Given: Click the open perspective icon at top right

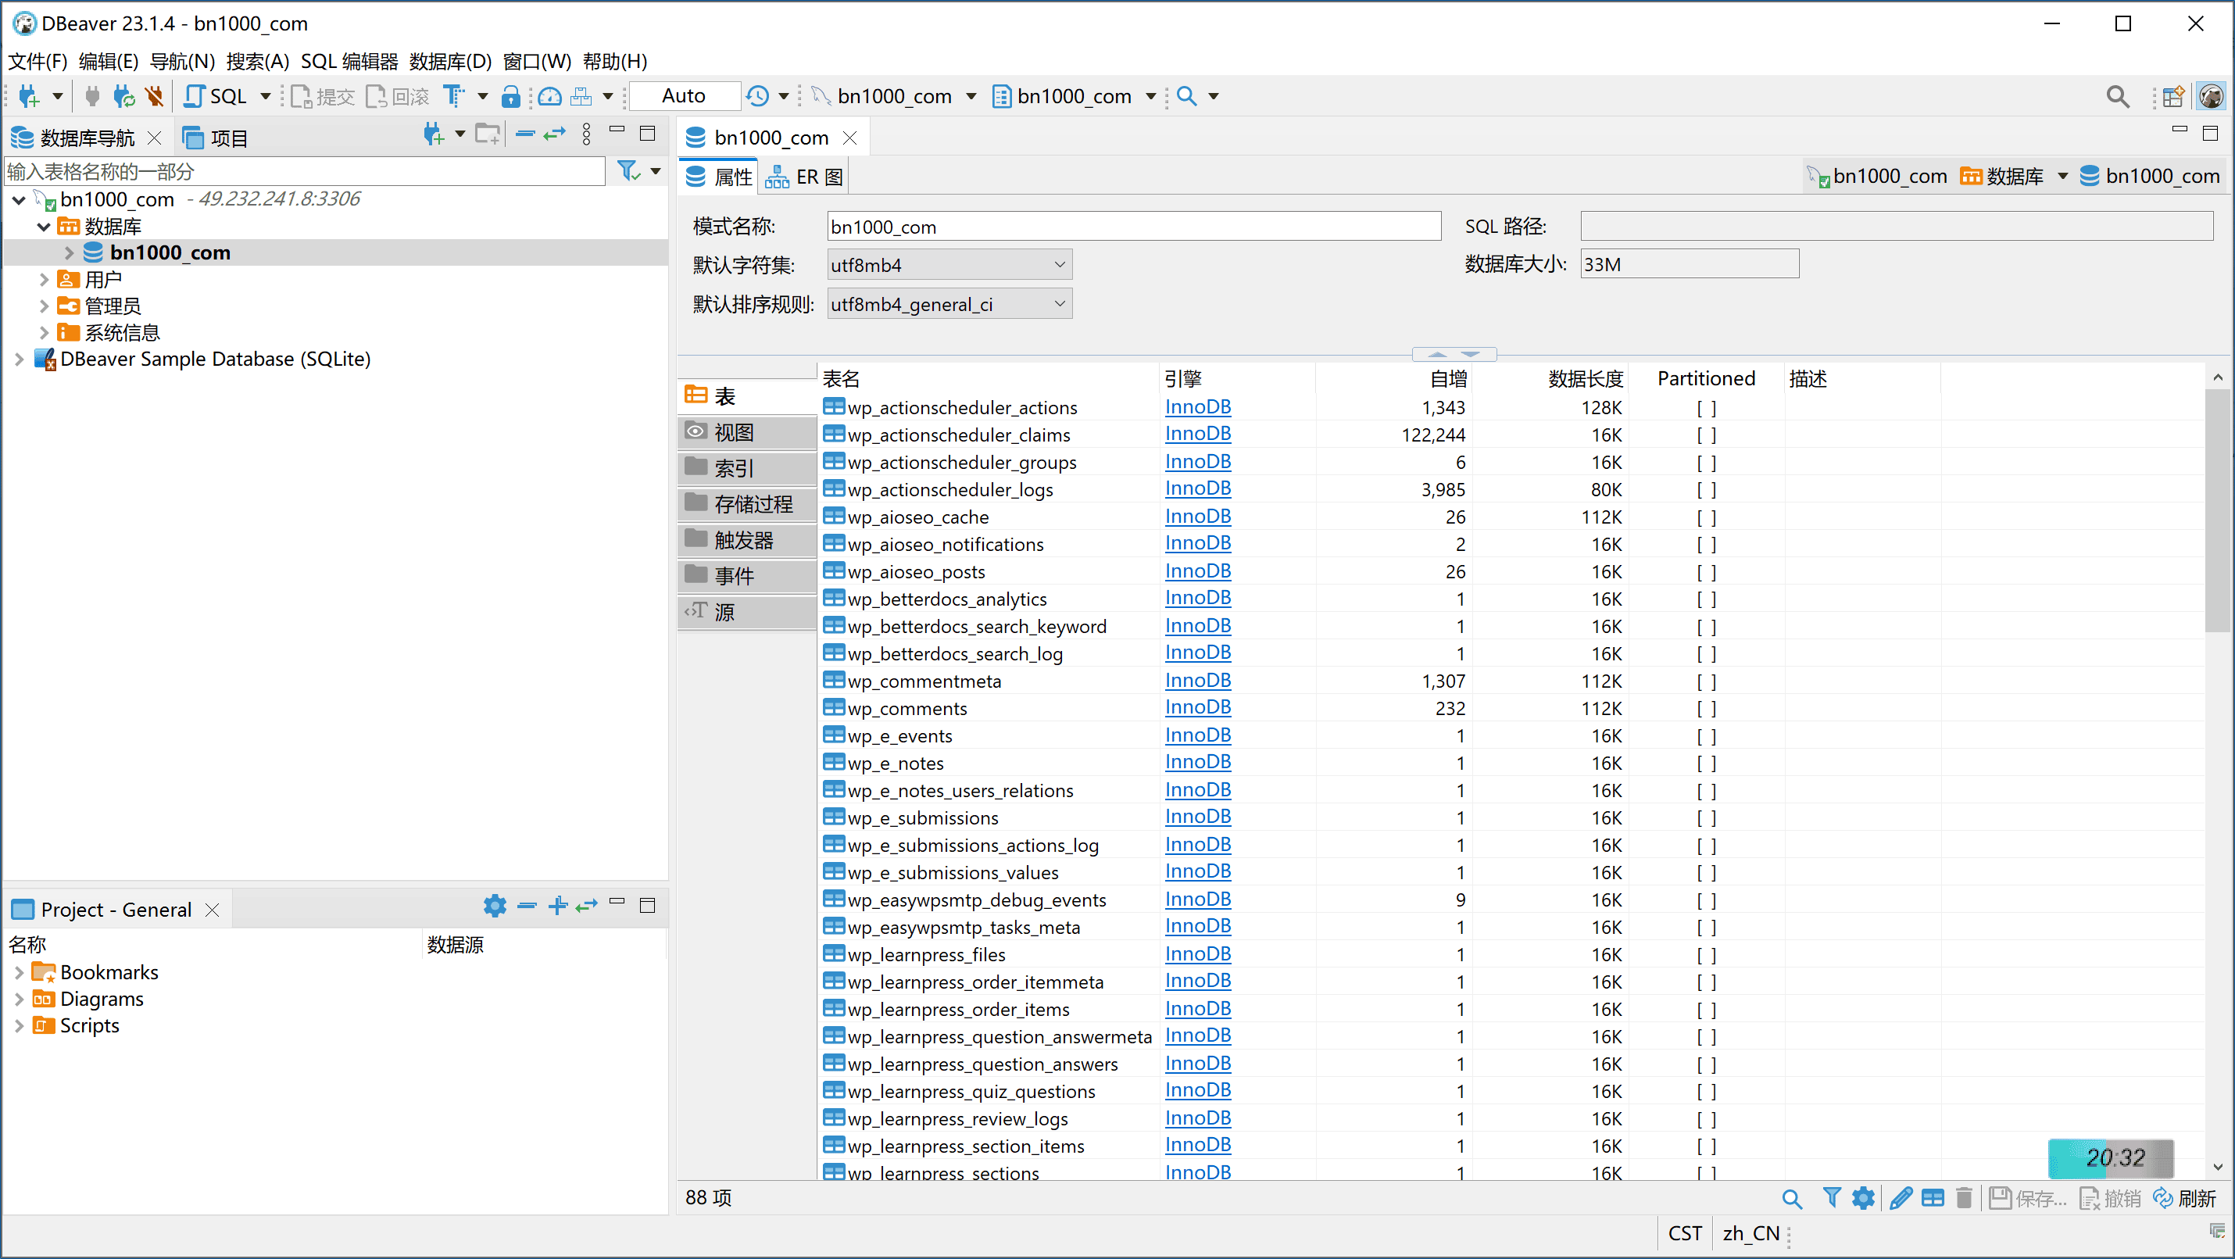Looking at the screenshot, I should 2172,96.
